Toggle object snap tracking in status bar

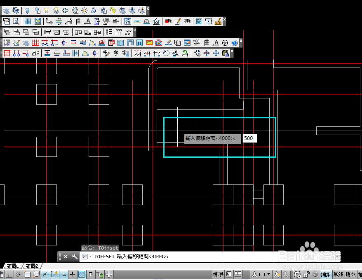[x=45, y=275]
